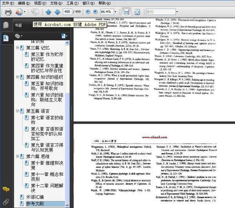Image resolution: width=235 pixels, height=208 pixels.
Task: Zoom out with the minus button
Action: click(88, 12)
